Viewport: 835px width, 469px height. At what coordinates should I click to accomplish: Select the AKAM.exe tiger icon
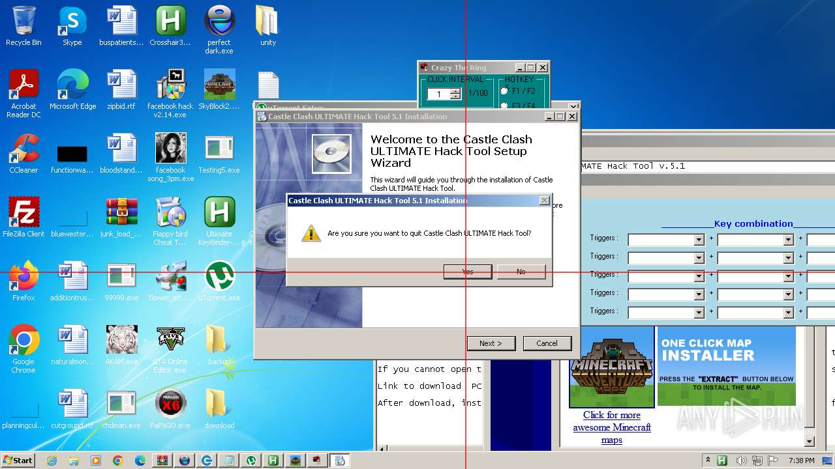[121, 345]
